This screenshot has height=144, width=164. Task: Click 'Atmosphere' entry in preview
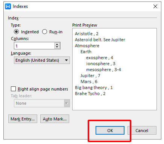click(87, 46)
